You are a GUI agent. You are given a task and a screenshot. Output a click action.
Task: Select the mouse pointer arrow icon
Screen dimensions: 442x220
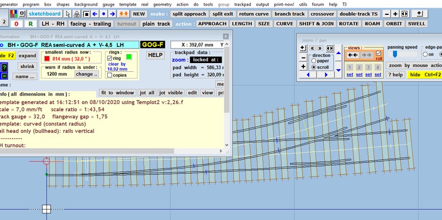pyautogui.click(x=67, y=14)
